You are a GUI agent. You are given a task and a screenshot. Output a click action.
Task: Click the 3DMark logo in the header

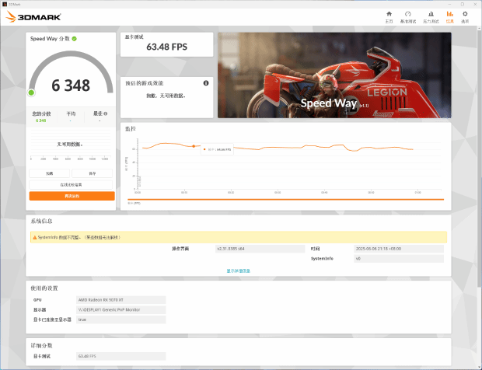[33, 17]
